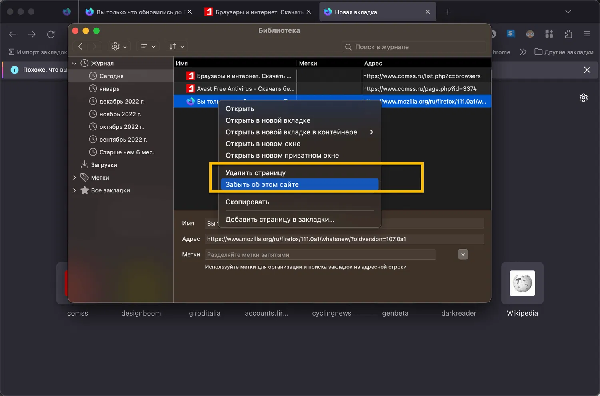Reload the current browser page
The width and height of the screenshot is (600, 396).
(51, 34)
